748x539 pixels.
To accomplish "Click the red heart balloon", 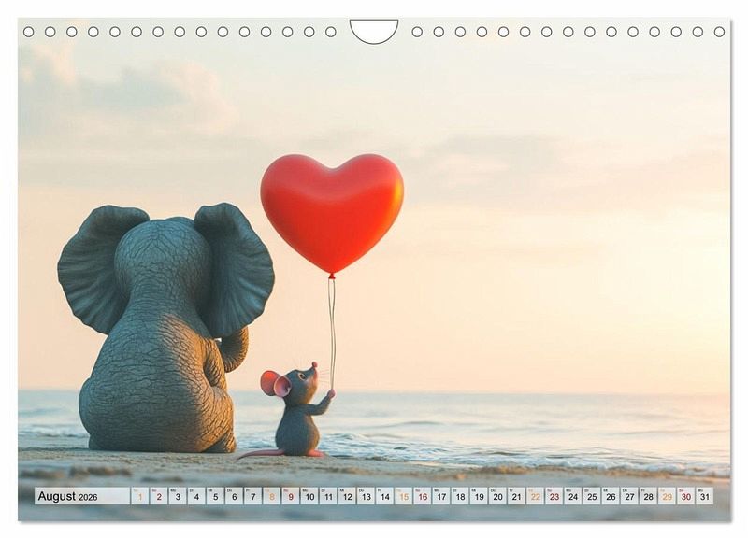I will (332, 210).
